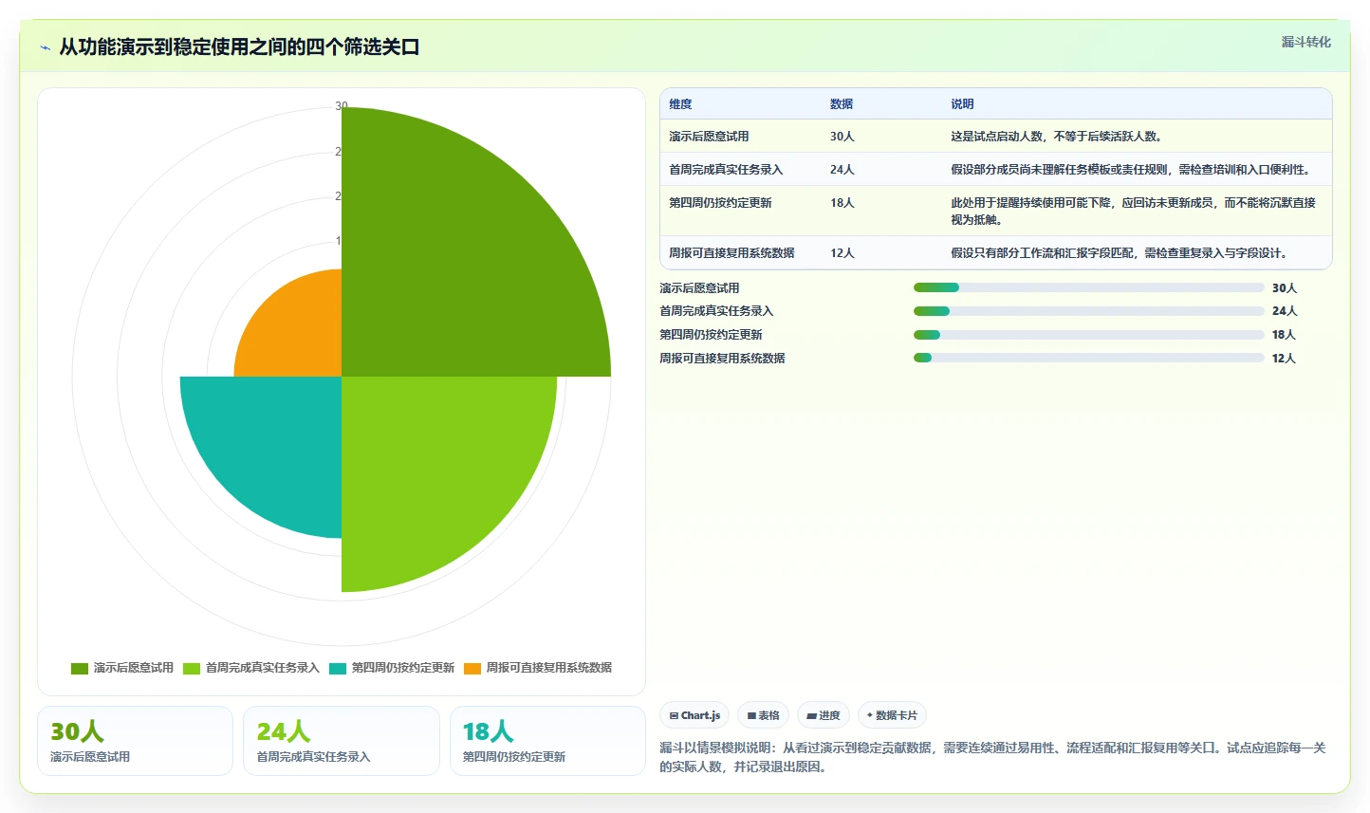Click the 假设部分成员尚未理解任务模板 description
The height and width of the screenshot is (813, 1370).
pyautogui.click(x=1133, y=170)
